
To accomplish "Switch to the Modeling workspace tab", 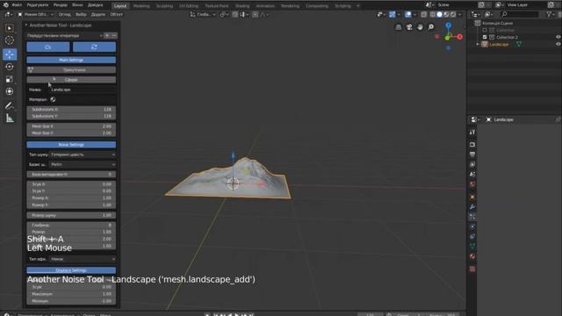I will 141,6.
